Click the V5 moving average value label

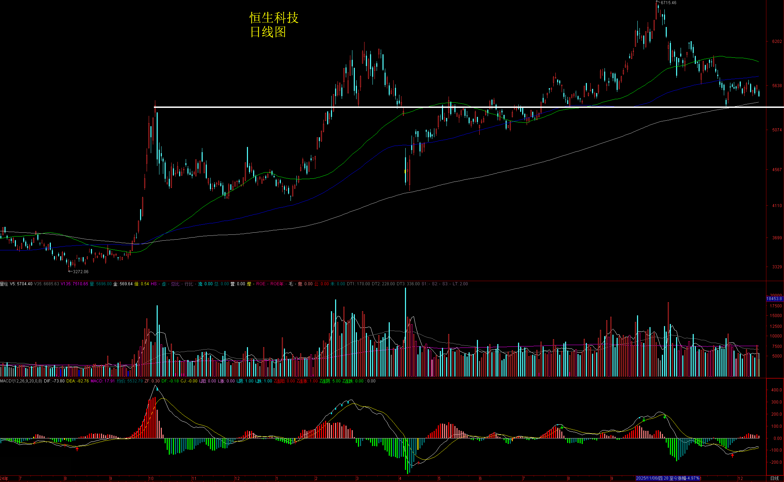(x=21, y=284)
